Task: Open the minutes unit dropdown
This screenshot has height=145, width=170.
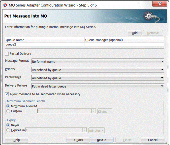Action: tap(96, 130)
